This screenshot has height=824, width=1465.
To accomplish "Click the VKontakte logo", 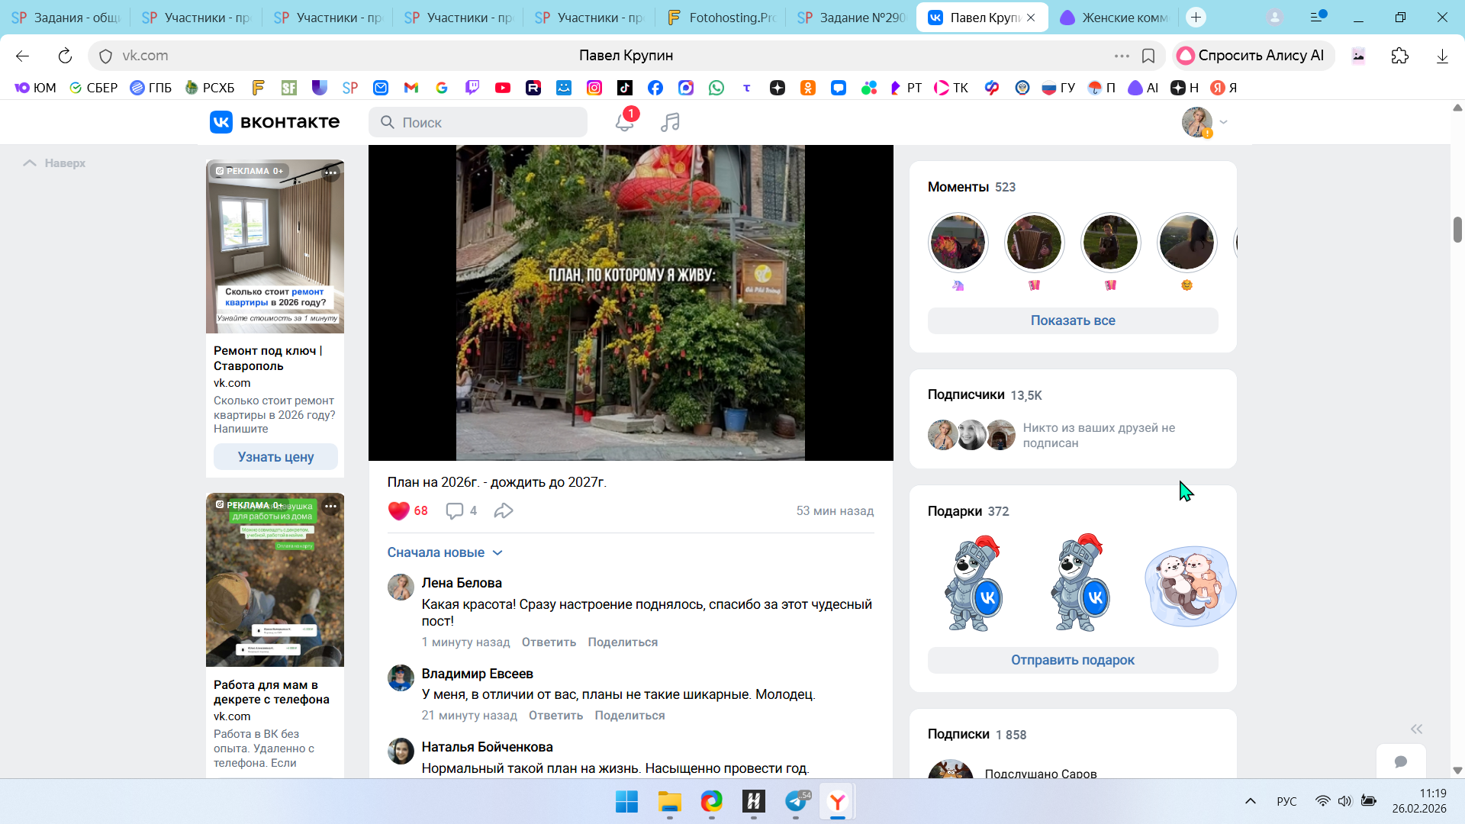I will tap(275, 122).
